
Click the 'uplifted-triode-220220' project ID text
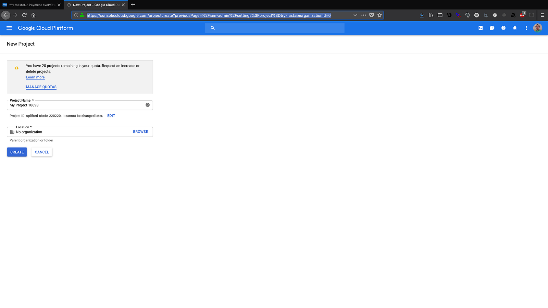pos(43,116)
